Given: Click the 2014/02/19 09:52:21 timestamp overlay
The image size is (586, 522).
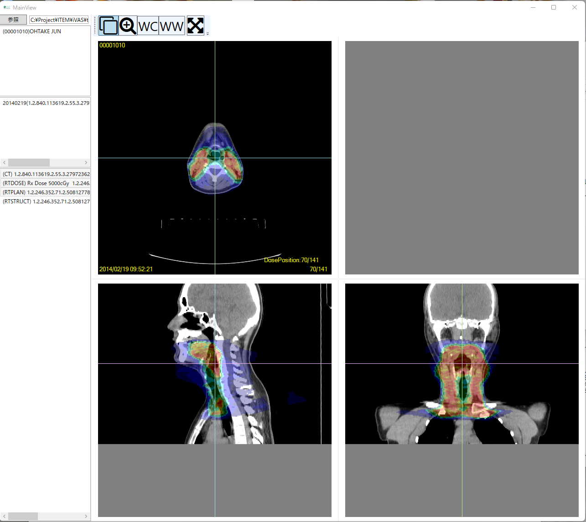Looking at the screenshot, I should pyautogui.click(x=126, y=269).
